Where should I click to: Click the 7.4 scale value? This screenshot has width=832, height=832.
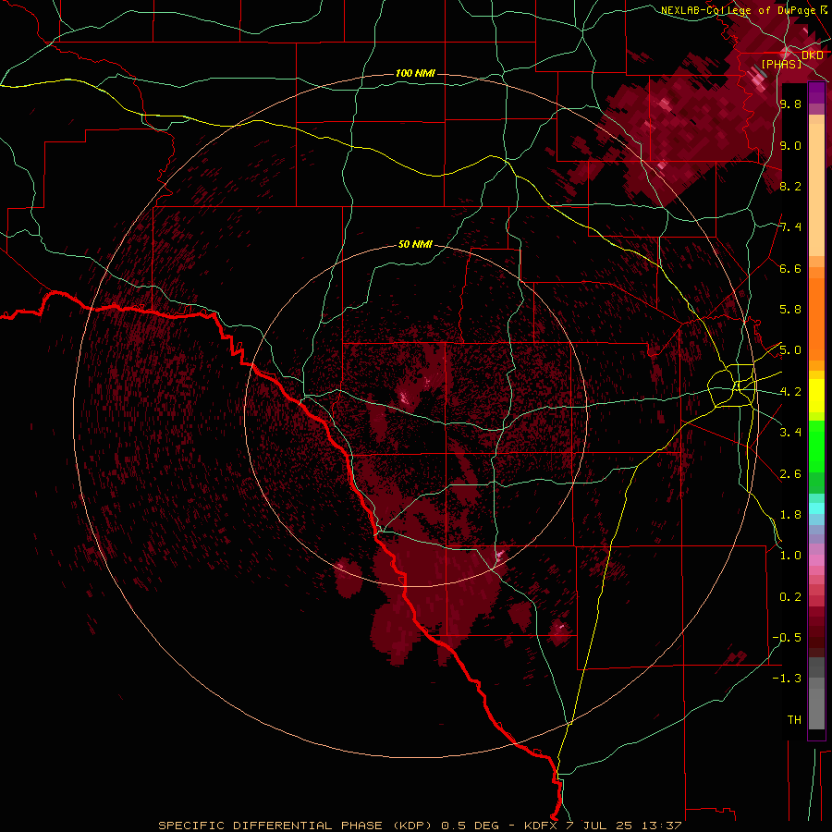tap(790, 227)
